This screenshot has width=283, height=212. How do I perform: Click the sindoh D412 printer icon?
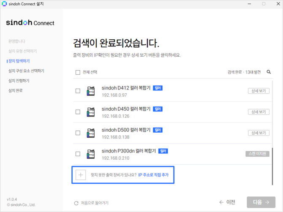coord(91,91)
